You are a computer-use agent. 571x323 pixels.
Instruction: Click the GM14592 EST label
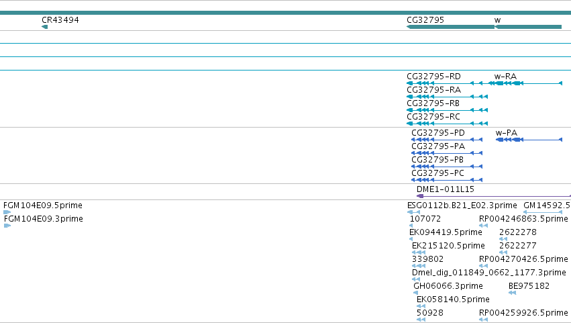coord(547,205)
